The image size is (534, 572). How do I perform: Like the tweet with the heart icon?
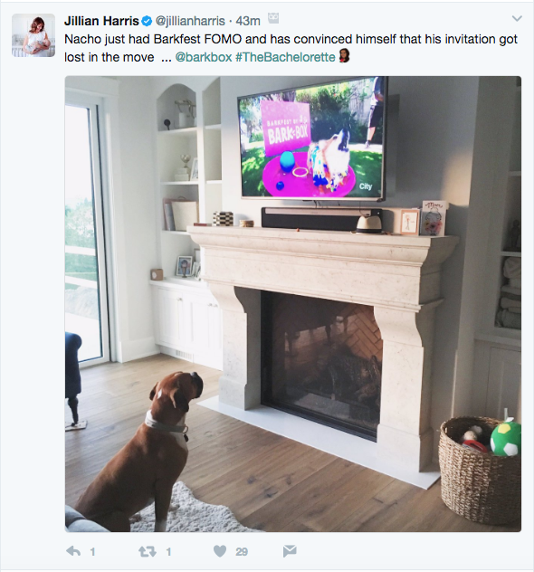click(220, 551)
